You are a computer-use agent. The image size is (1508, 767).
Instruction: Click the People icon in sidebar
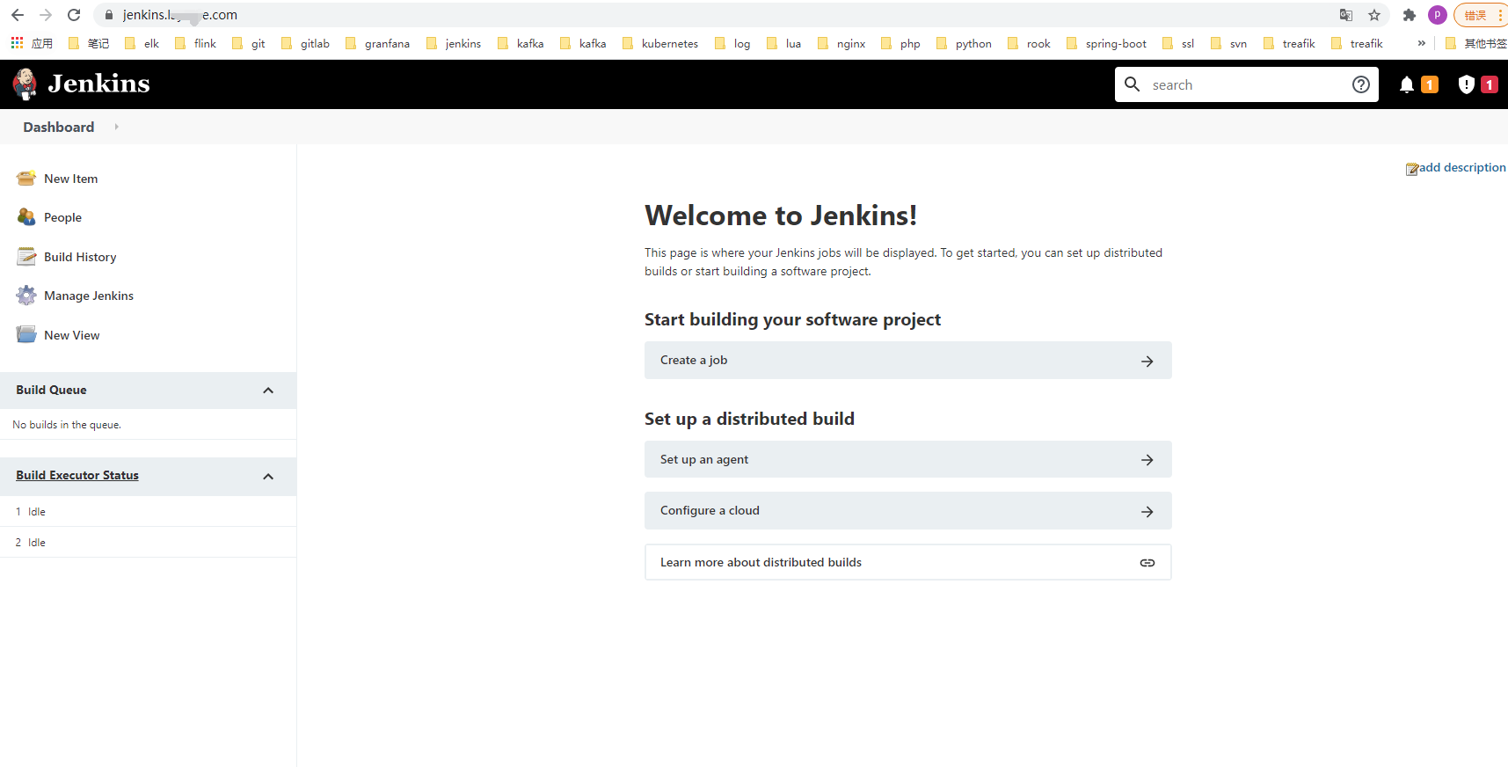pyautogui.click(x=26, y=216)
